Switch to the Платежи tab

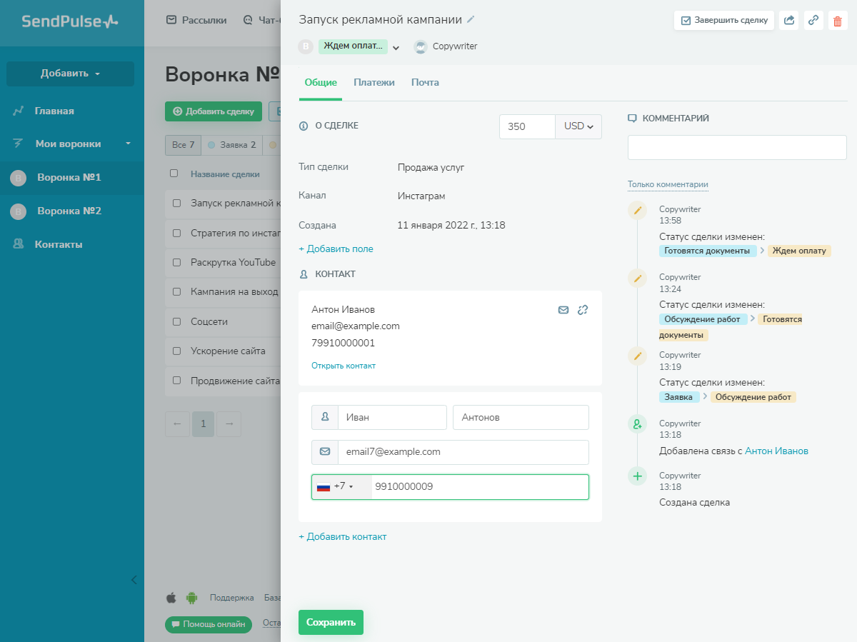(374, 83)
